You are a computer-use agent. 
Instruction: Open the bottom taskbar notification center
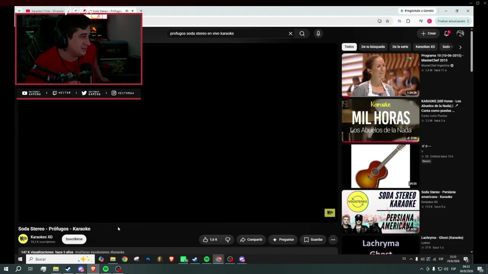(x=481, y=269)
